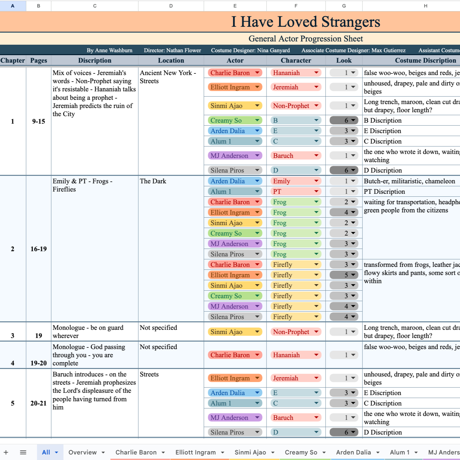Screen dimensions: 460x460
Task: Select column A header
Action: click(x=13, y=6)
